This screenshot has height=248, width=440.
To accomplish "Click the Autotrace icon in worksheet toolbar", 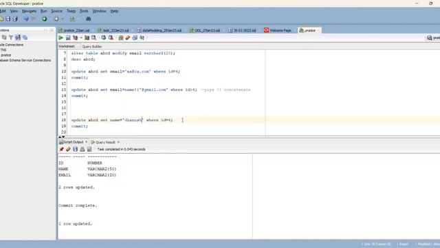I will coord(87,38).
